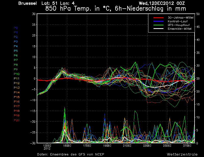The height and width of the screenshot is (157, 204).
Task: Click the Daten: Ensembles des GFS text
Action: (x=71, y=154)
